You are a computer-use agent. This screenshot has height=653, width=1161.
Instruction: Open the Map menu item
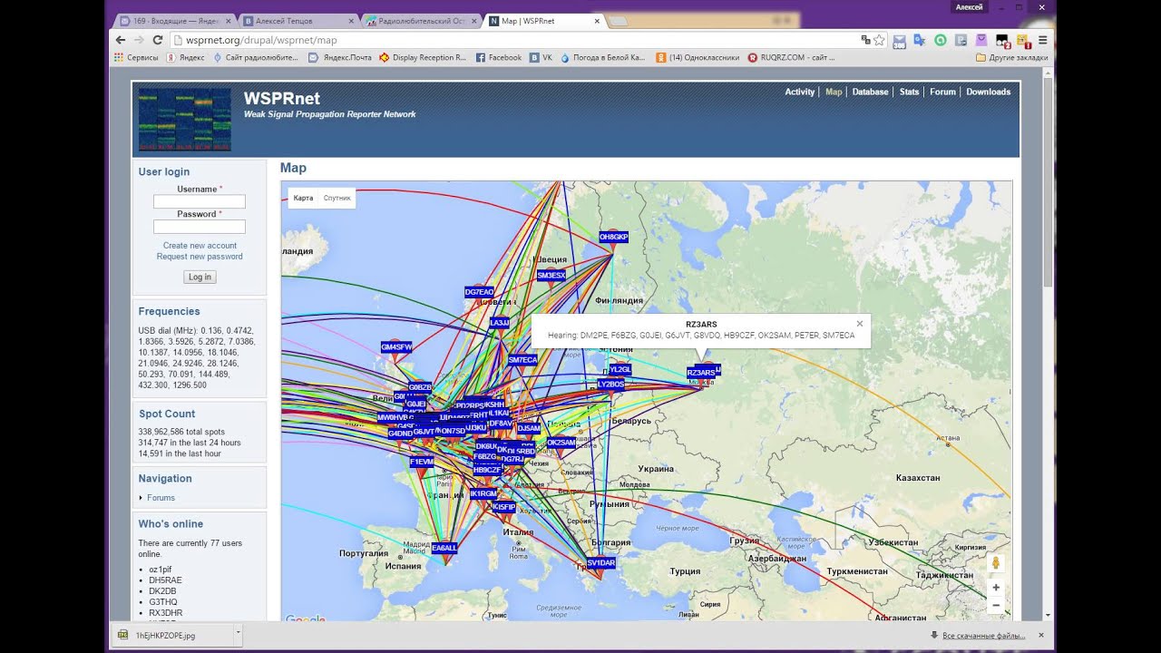(x=834, y=92)
